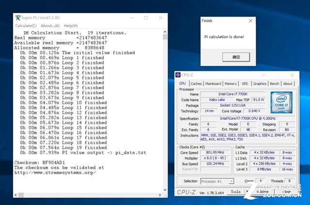Switch to the Bench tab in CPU-Z
Image resolution: width=310 pixels, height=205 pixels.
[x=275, y=84]
